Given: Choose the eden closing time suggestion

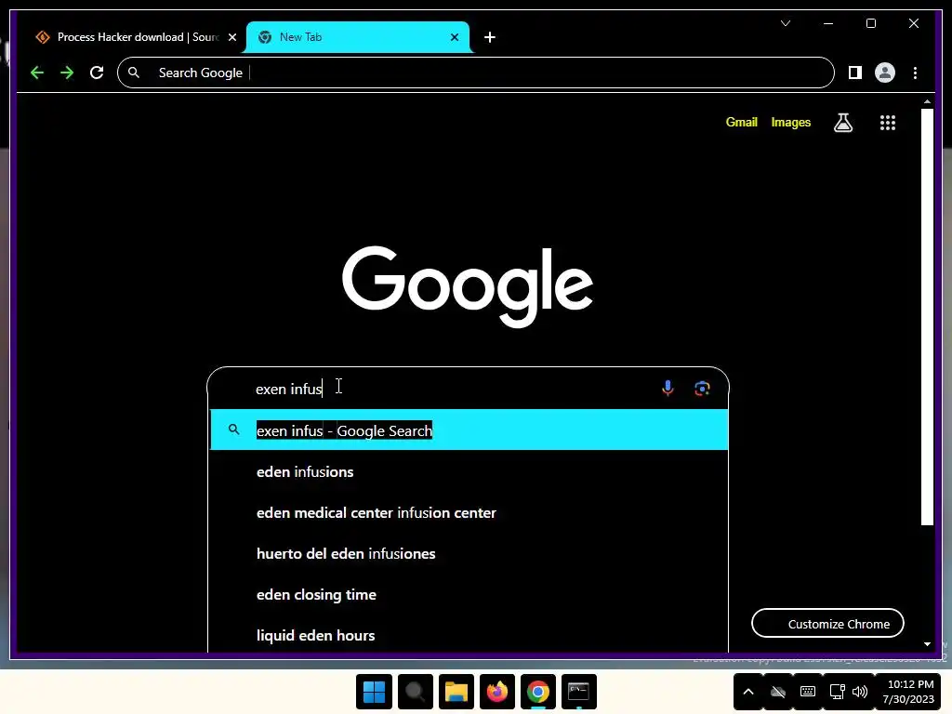Looking at the screenshot, I should pyautogui.click(x=469, y=594).
